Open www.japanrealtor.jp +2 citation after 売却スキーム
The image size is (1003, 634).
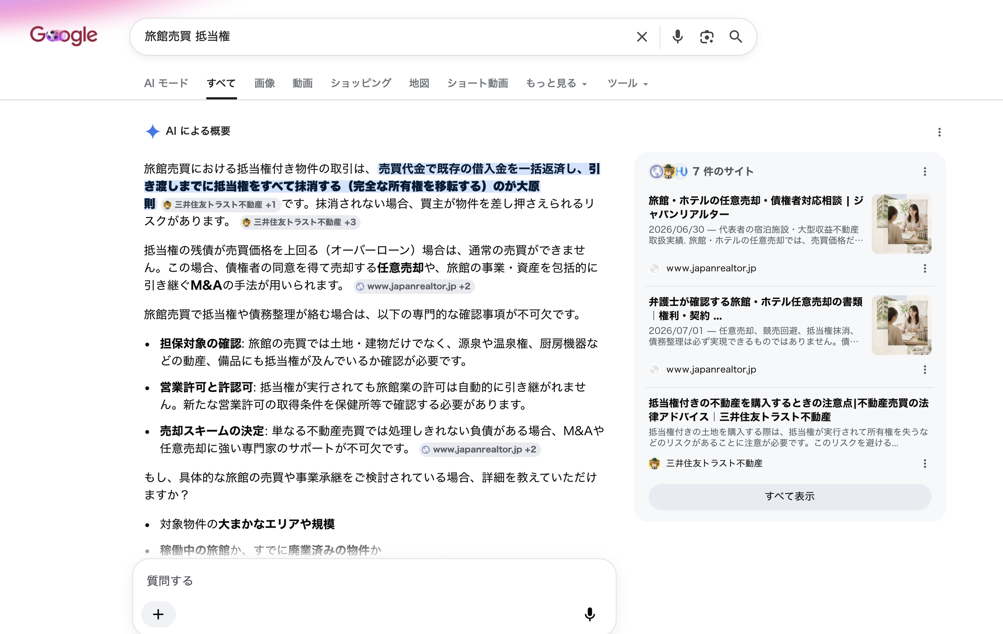click(480, 449)
